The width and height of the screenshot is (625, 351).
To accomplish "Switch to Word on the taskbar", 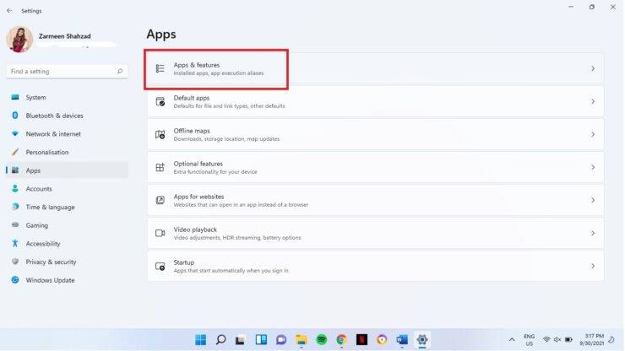I will point(402,339).
